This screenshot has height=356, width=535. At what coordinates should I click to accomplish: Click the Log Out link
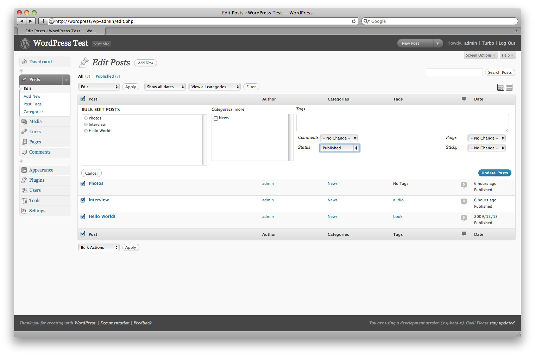(x=507, y=43)
